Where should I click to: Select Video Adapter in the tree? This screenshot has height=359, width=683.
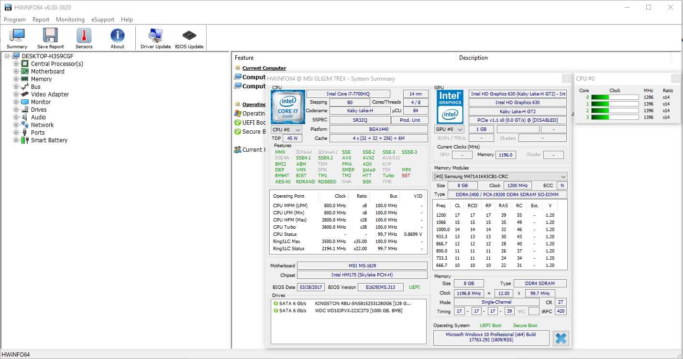pos(50,95)
